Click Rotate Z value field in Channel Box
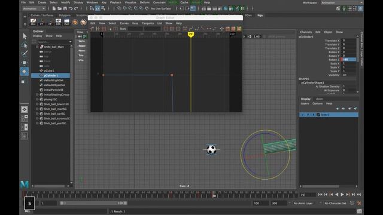The image size is (383, 215). coord(348,60)
